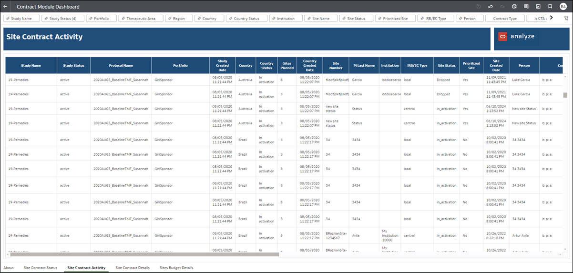This screenshot has width=573, height=273.
Task: Click the table's Site Status column header
Action: click(447, 65)
